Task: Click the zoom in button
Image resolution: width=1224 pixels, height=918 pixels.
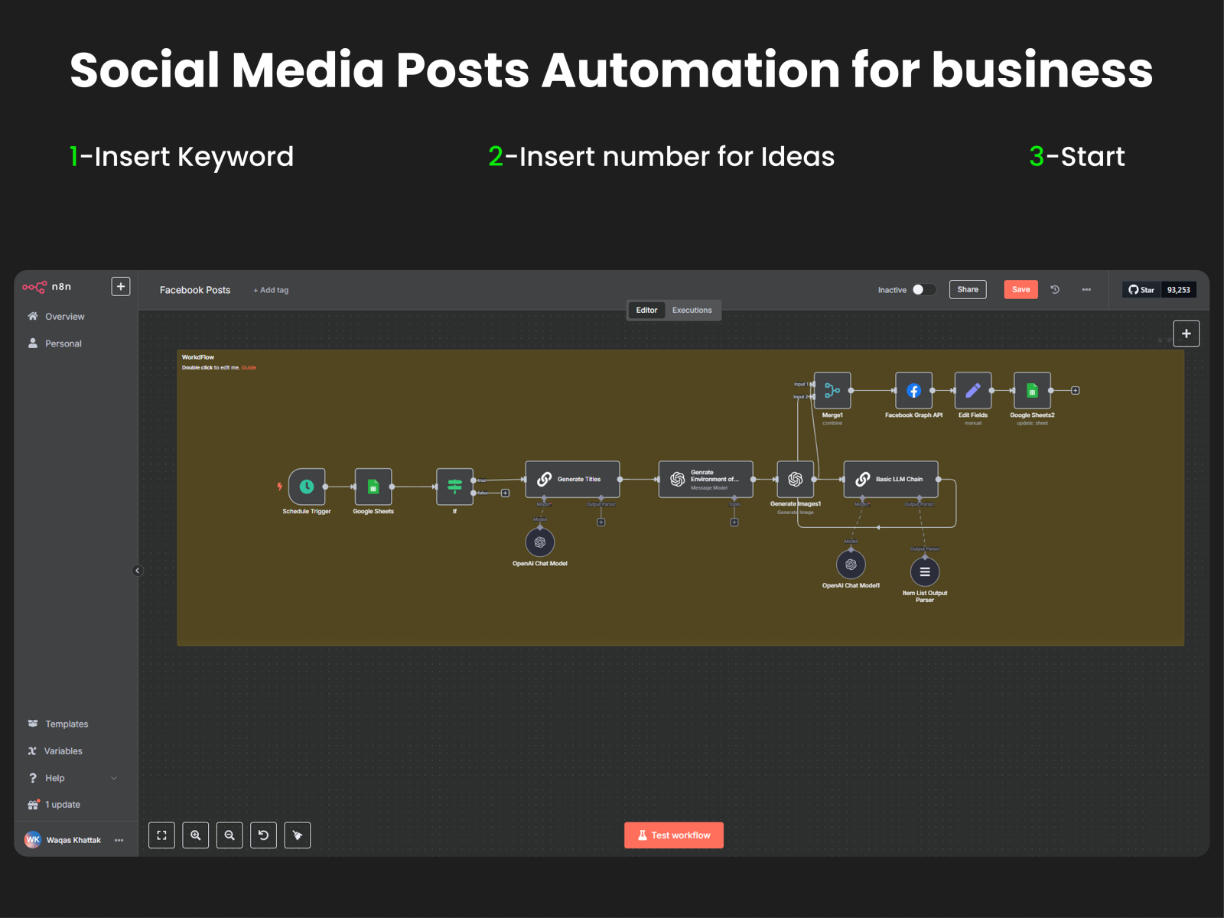Action: tap(196, 835)
